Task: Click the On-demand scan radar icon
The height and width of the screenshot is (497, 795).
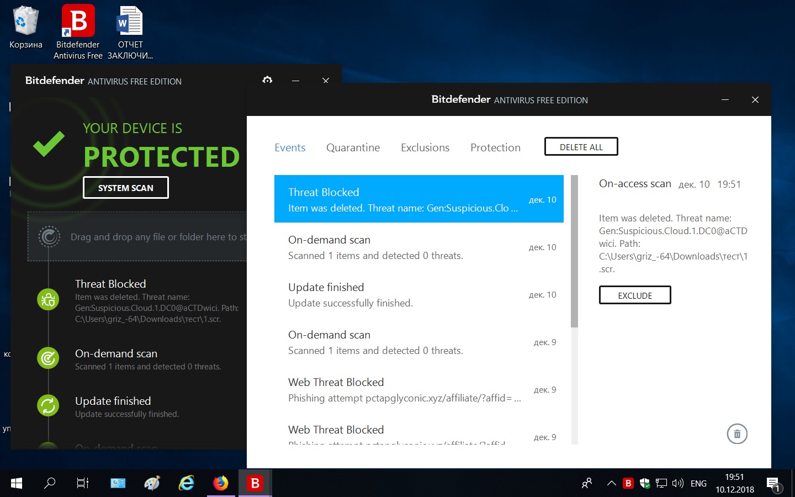Action: (48, 358)
